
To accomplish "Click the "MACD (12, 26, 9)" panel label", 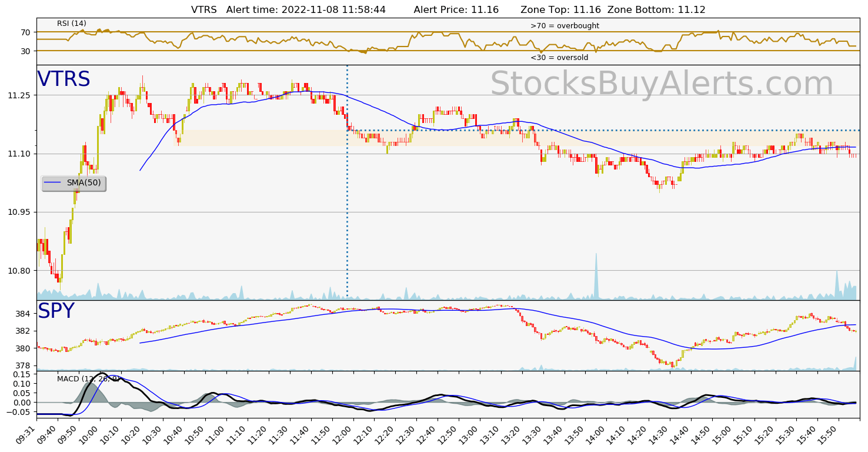I will point(88,379).
